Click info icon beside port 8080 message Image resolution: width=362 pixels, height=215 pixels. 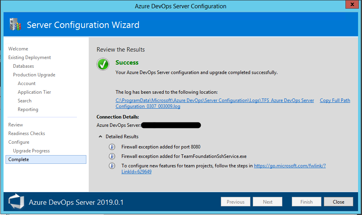pyautogui.click(x=112, y=147)
